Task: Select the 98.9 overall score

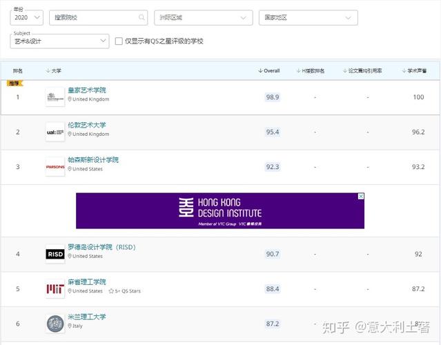Action: pos(273,97)
